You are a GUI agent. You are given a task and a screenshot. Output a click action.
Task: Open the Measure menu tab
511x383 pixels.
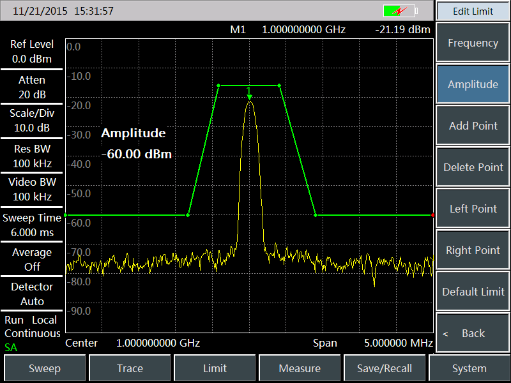pyautogui.click(x=300, y=368)
